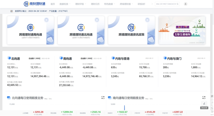Click the icon beside 内地与香港 heading
This screenshot has height=116, width=214.
pos(113,58)
